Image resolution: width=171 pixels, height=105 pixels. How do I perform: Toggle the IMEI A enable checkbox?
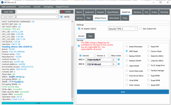pyautogui.click(x=119, y=60)
